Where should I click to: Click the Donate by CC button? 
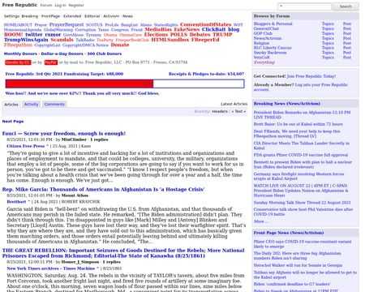18,62
